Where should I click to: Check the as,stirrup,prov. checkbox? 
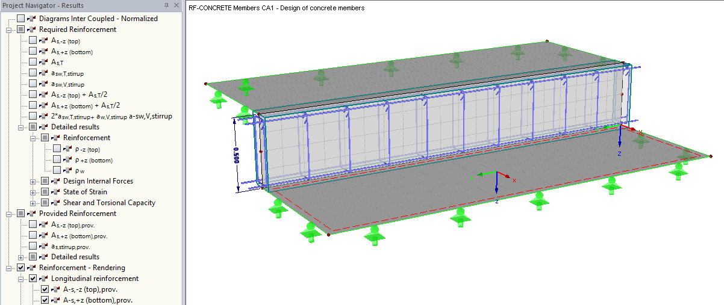[33, 246]
